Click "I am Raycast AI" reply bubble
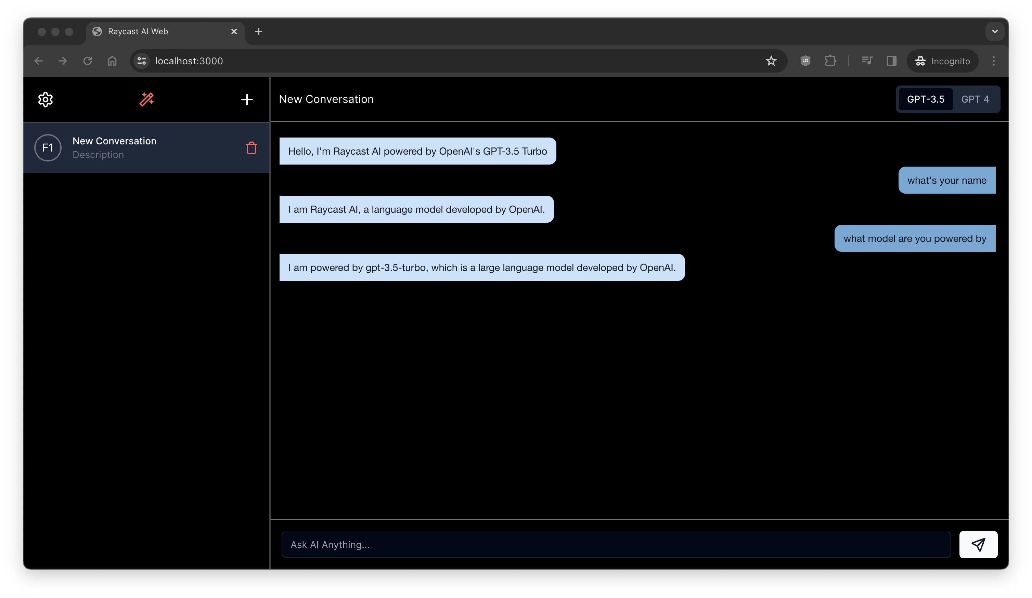The image size is (1032, 598). (x=416, y=209)
